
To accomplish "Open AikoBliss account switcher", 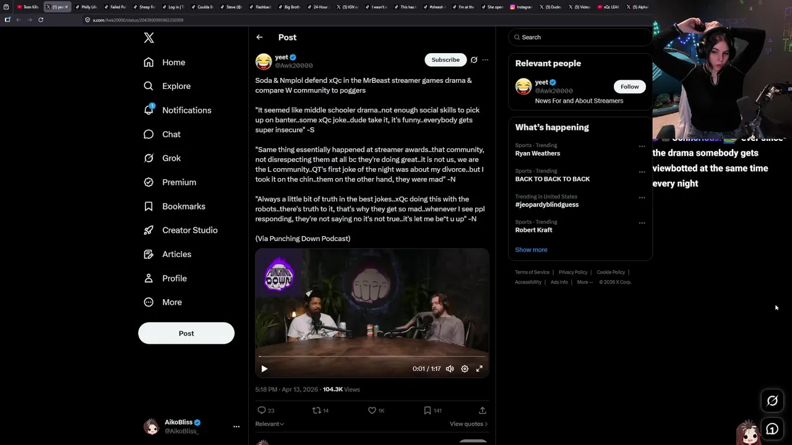I will click(x=191, y=426).
